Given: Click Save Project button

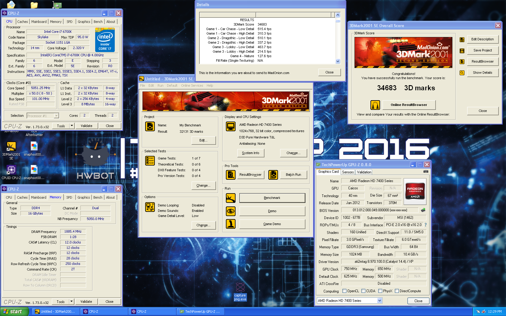Looking at the screenshot, I should tap(483, 50).
